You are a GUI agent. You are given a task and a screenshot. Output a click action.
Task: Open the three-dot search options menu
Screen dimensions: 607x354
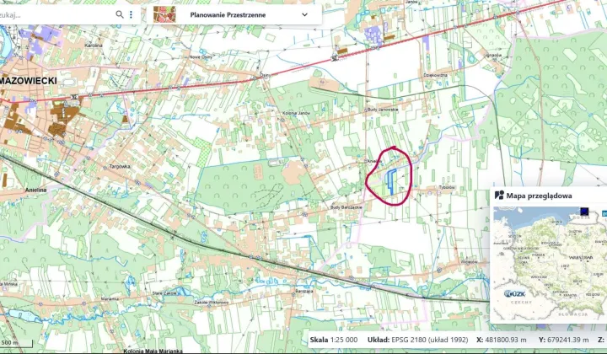(x=131, y=14)
